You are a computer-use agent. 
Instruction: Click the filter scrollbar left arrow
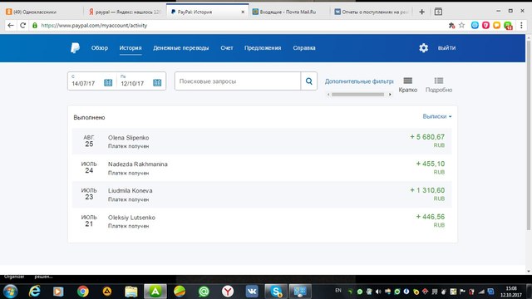pyautogui.click(x=328, y=95)
